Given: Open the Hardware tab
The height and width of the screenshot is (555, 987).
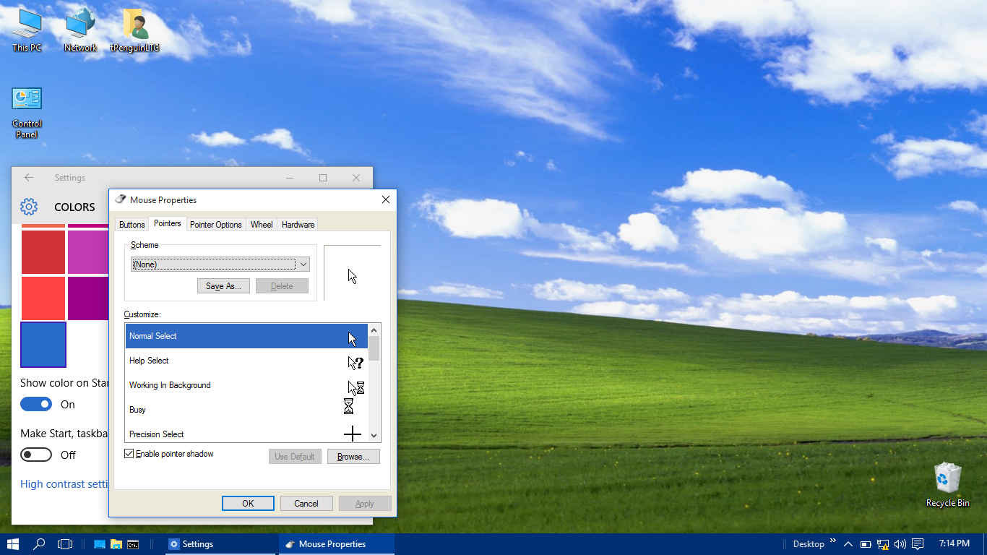Looking at the screenshot, I should [x=298, y=225].
